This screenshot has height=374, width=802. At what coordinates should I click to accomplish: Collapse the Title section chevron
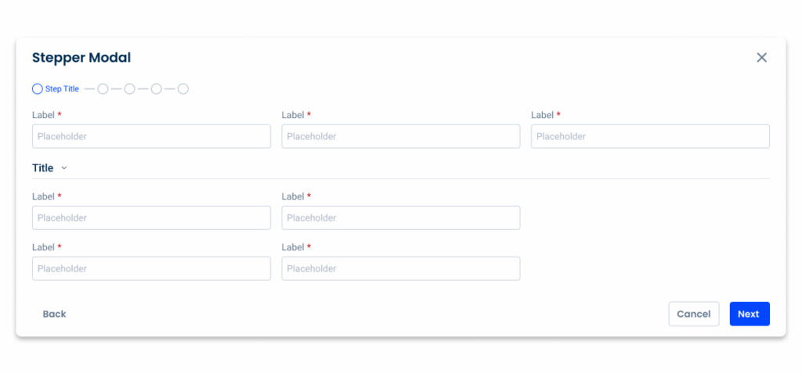[64, 168]
